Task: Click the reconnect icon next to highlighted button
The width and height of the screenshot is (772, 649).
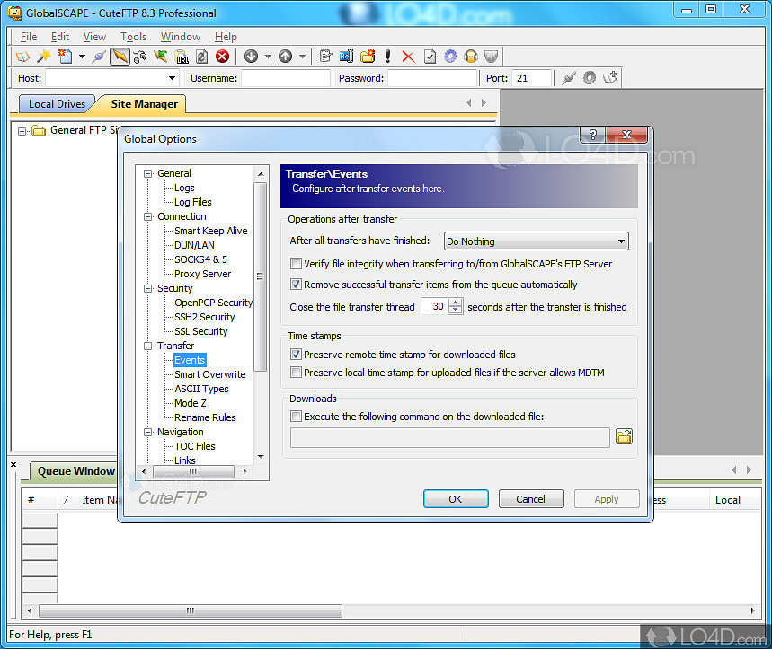Action: [140, 57]
